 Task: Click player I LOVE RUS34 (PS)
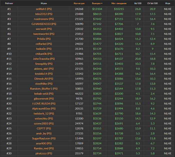tap(44, 103)
